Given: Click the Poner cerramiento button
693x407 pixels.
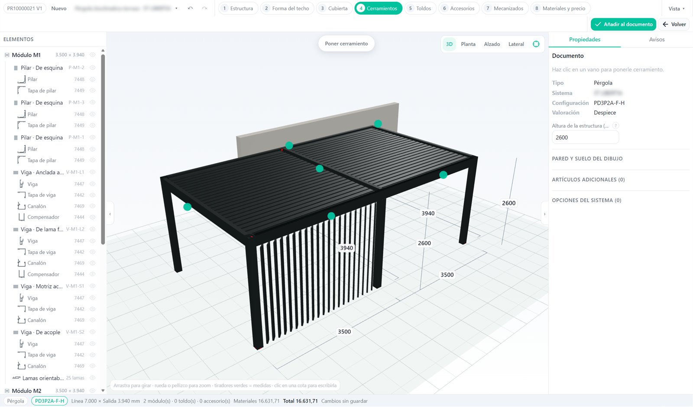Looking at the screenshot, I should pos(346,44).
